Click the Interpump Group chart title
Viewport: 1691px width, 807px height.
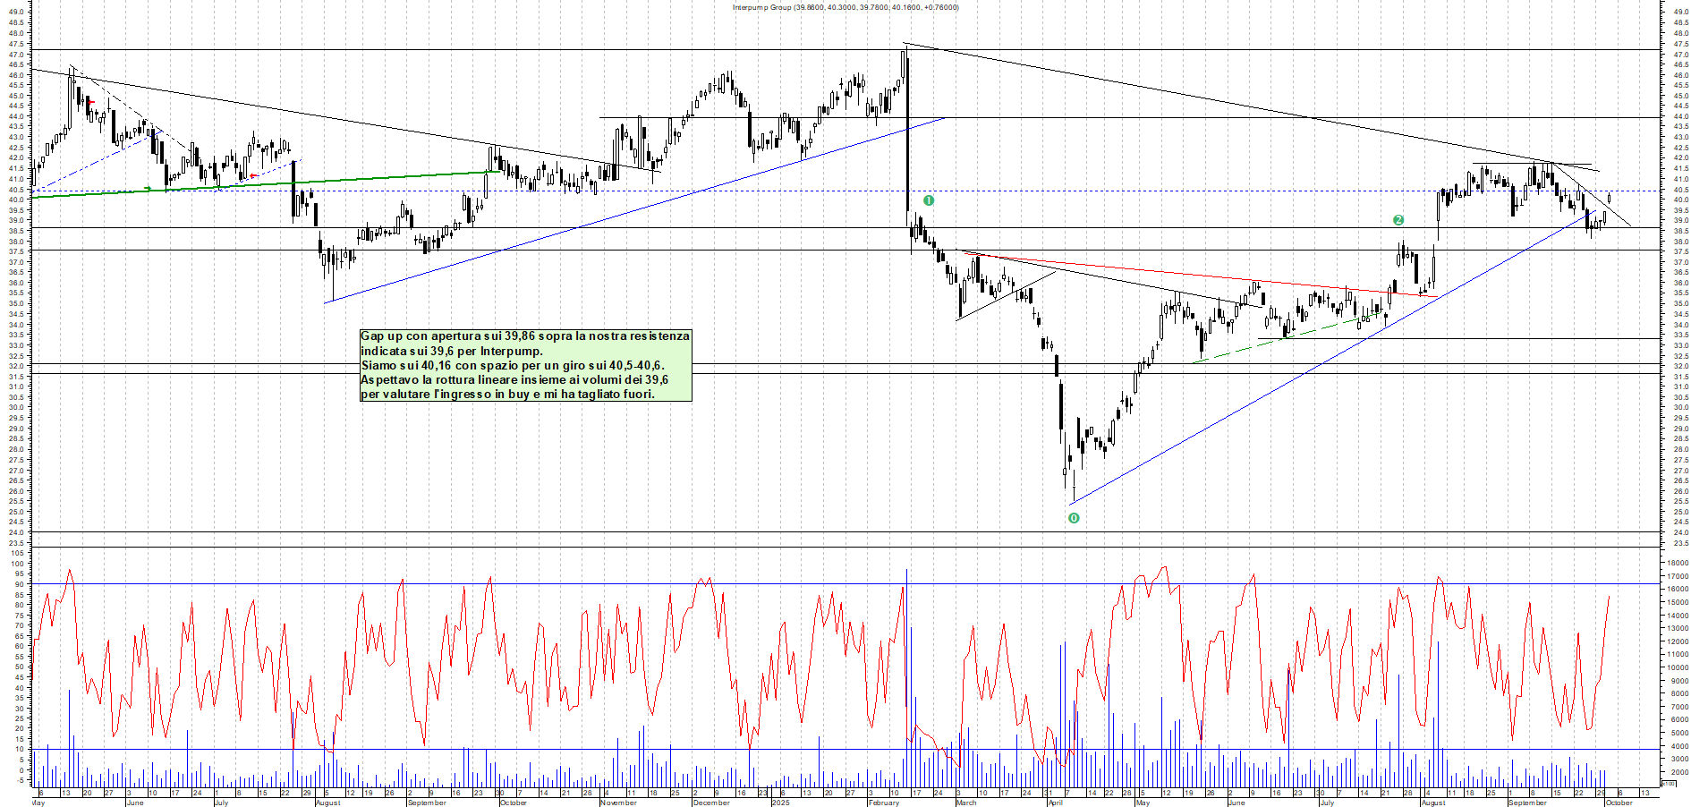845,7
